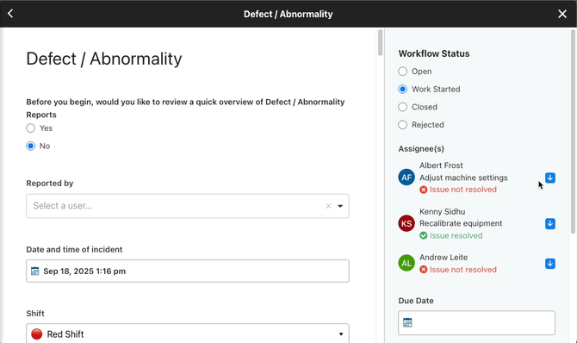Click the calendar icon in Due Date field
The height and width of the screenshot is (343, 577).
coord(407,322)
